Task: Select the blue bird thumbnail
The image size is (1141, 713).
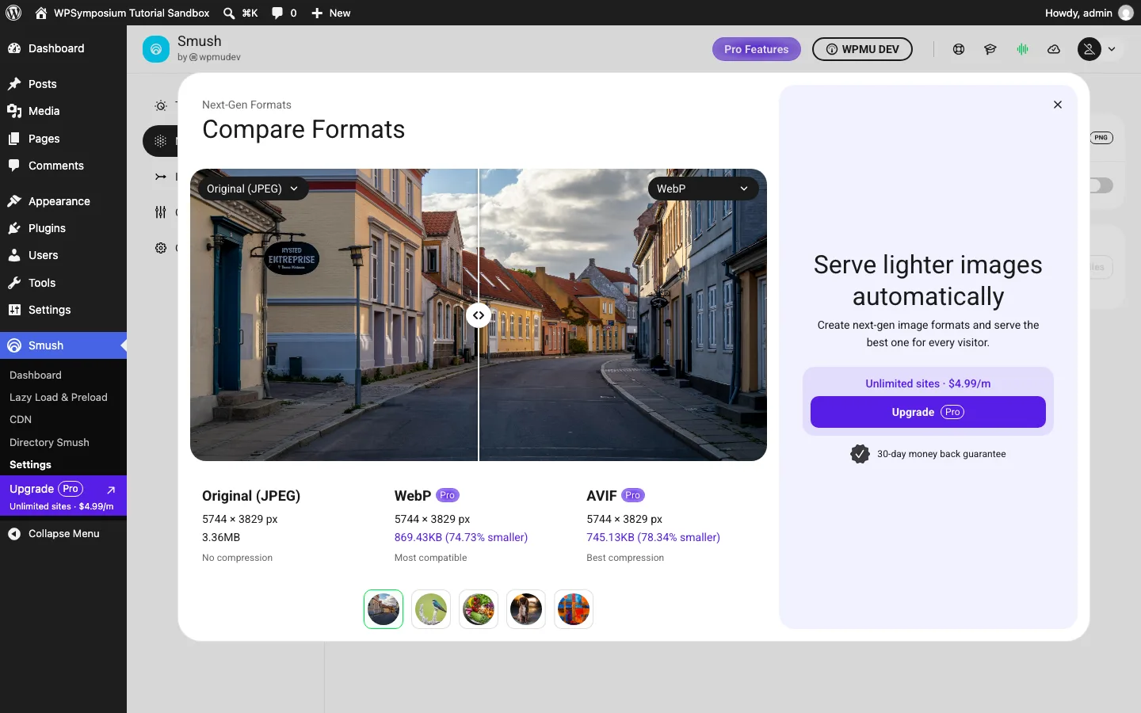Action: pos(431,609)
